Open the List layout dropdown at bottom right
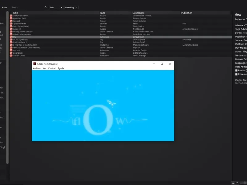 (235, 183)
